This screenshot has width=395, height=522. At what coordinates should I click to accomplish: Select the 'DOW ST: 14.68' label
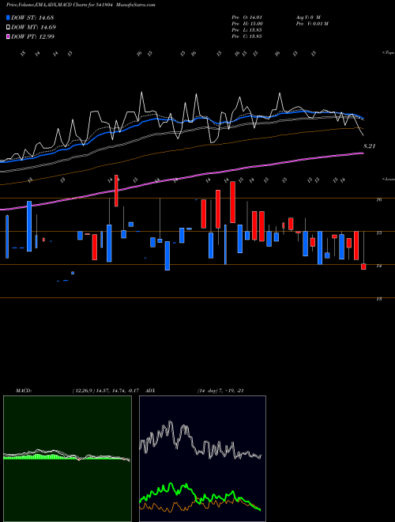click(32, 17)
